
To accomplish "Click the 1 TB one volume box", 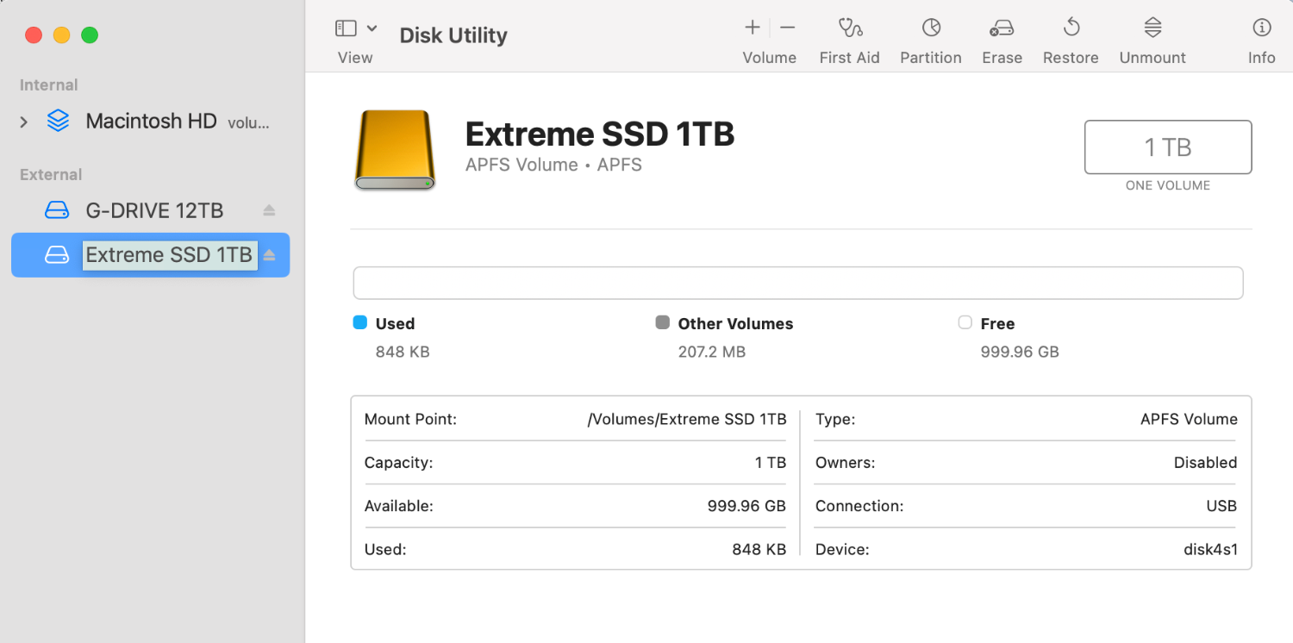I will pyautogui.click(x=1168, y=147).
